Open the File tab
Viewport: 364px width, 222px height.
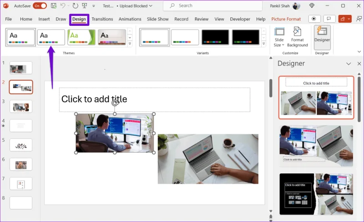8,19
